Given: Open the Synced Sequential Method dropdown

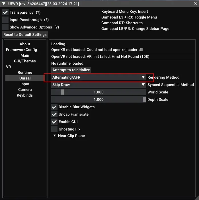Looking at the screenshot, I should [99, 85].
